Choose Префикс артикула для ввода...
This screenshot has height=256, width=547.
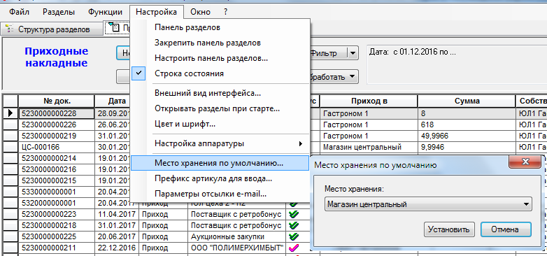(x=220, y=178)
